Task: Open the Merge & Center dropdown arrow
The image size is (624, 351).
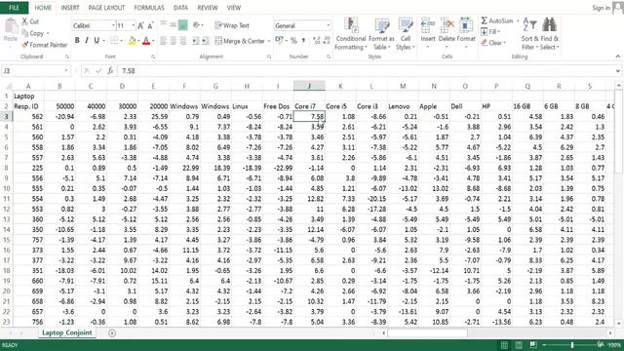Action: point(269,41)
